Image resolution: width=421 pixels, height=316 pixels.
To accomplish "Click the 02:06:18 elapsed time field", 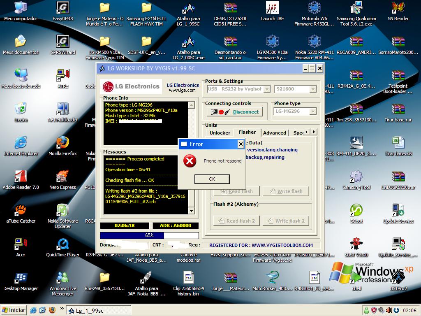I will [x=124, y=226].
